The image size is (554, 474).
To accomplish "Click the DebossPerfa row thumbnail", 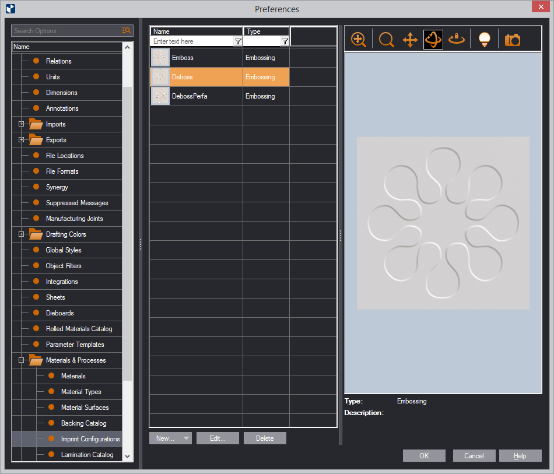I will click(160, 96).
